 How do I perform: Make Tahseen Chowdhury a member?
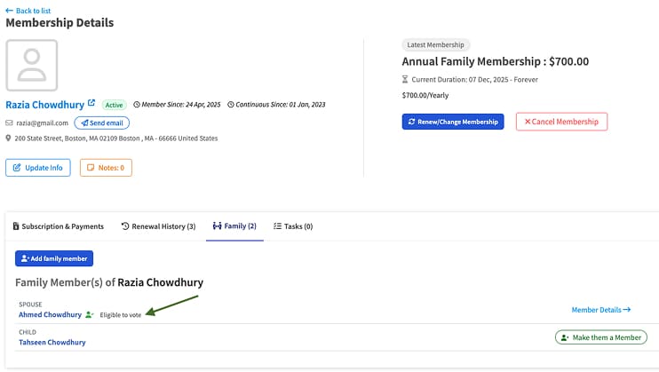tap(601, 337)
